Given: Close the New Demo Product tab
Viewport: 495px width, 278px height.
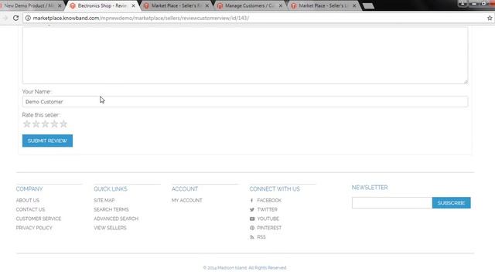Looking at the screenshot, I should point(60,5).
